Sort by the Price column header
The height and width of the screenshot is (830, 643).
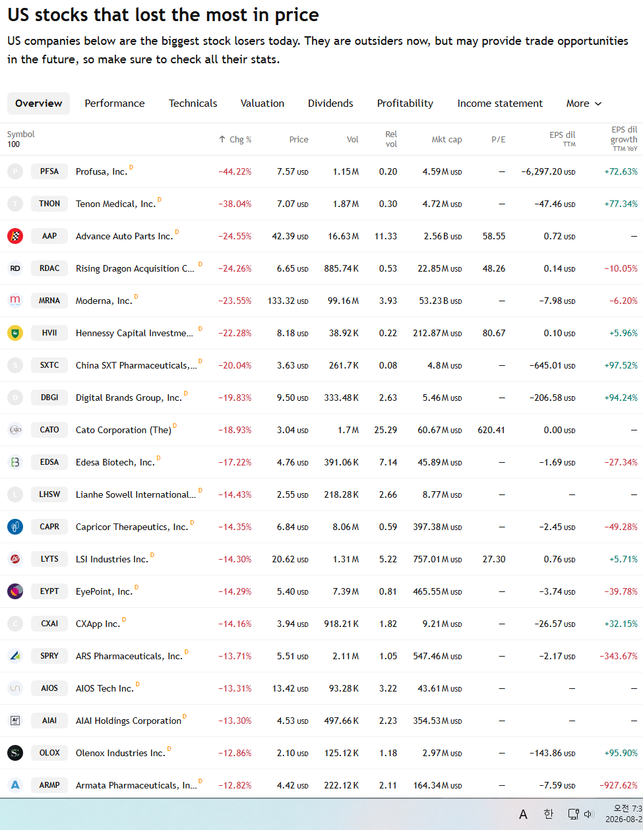coord(299,140)
